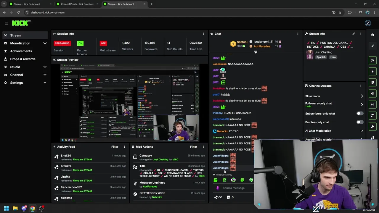
Task: Open AdriParedes link under Message Unpinned
Action: tap(150, 186)
